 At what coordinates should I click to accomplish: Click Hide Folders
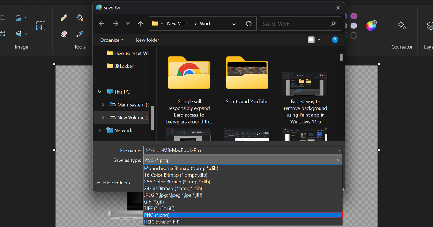(113, 183)
